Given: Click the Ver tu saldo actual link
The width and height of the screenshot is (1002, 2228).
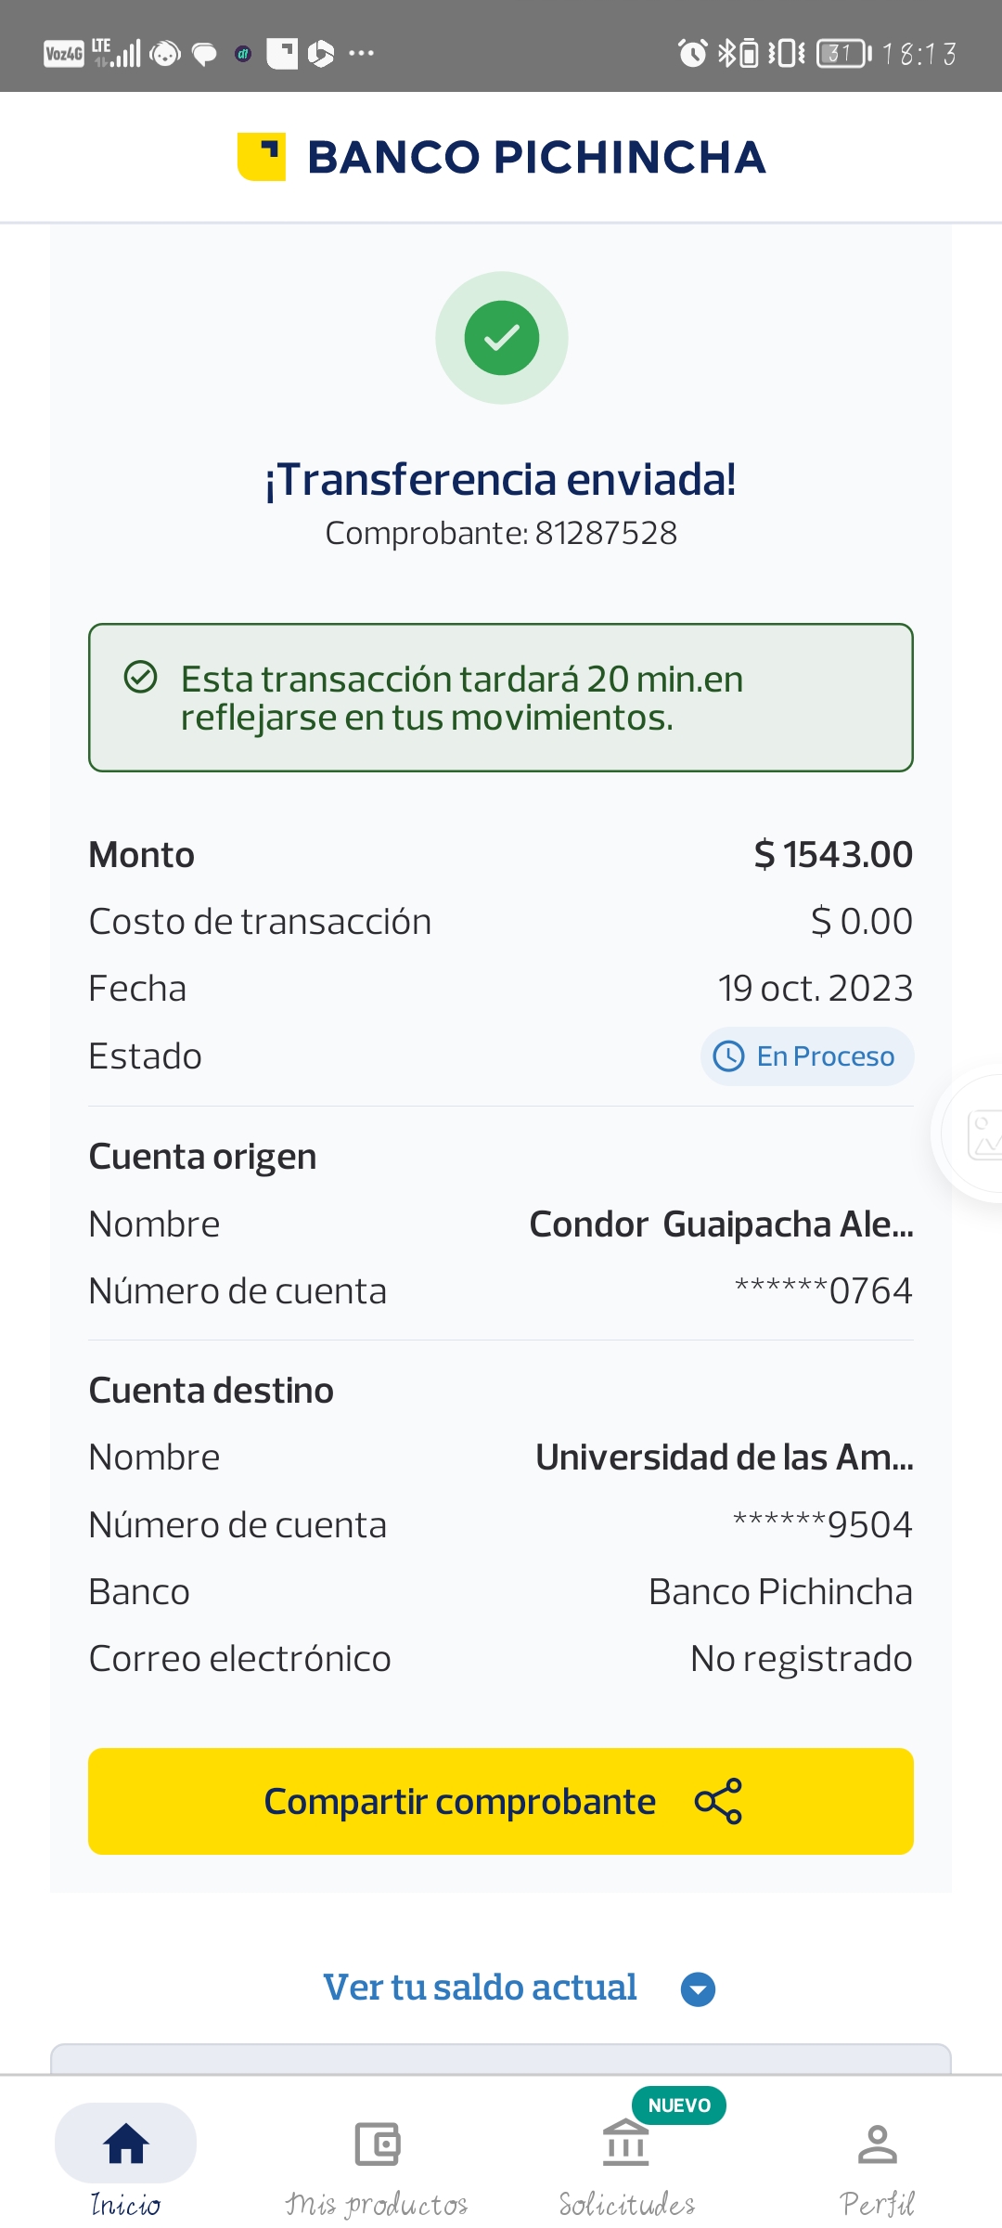Looking at the screenshot, I should click(x=480, y=1988).
